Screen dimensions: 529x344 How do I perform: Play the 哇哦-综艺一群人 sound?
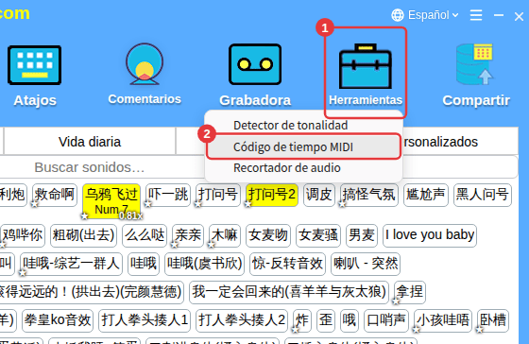coord(71,264)
